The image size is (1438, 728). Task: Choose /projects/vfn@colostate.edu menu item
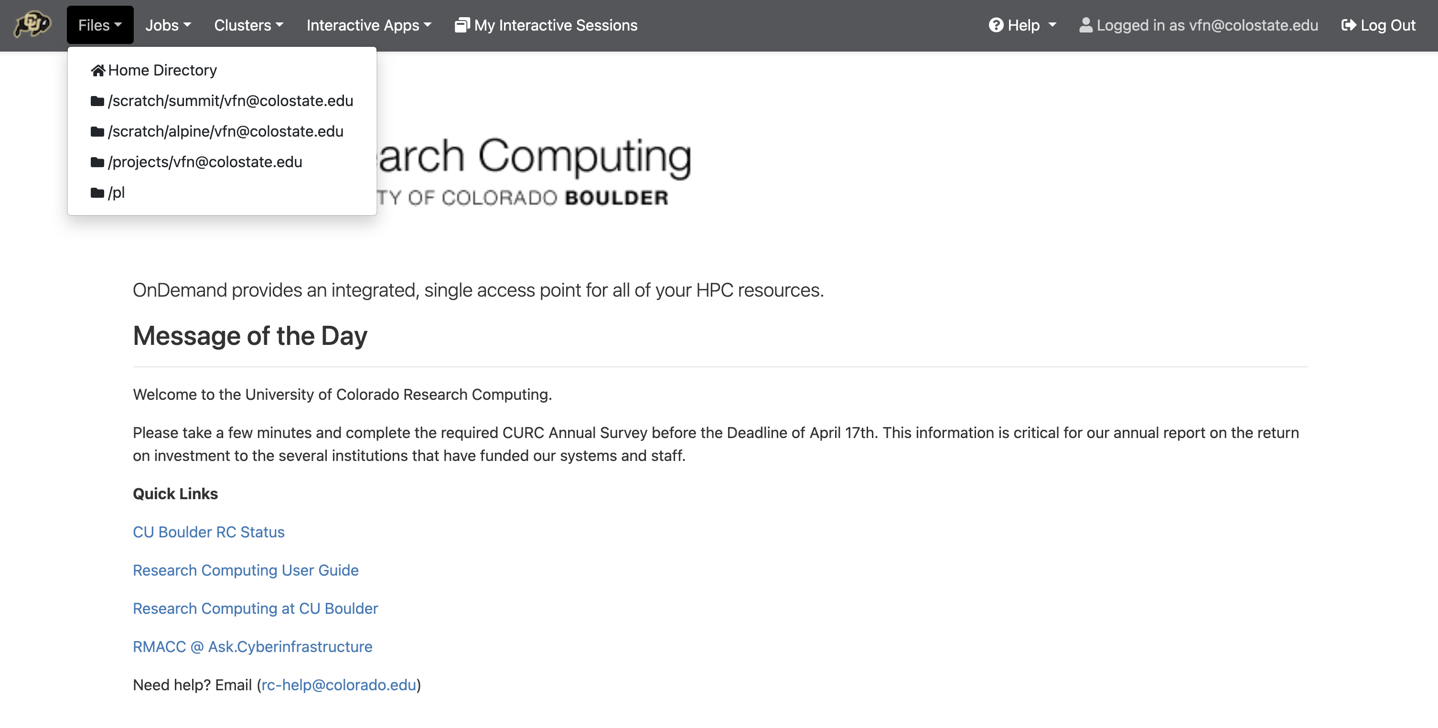coord(222,162)
